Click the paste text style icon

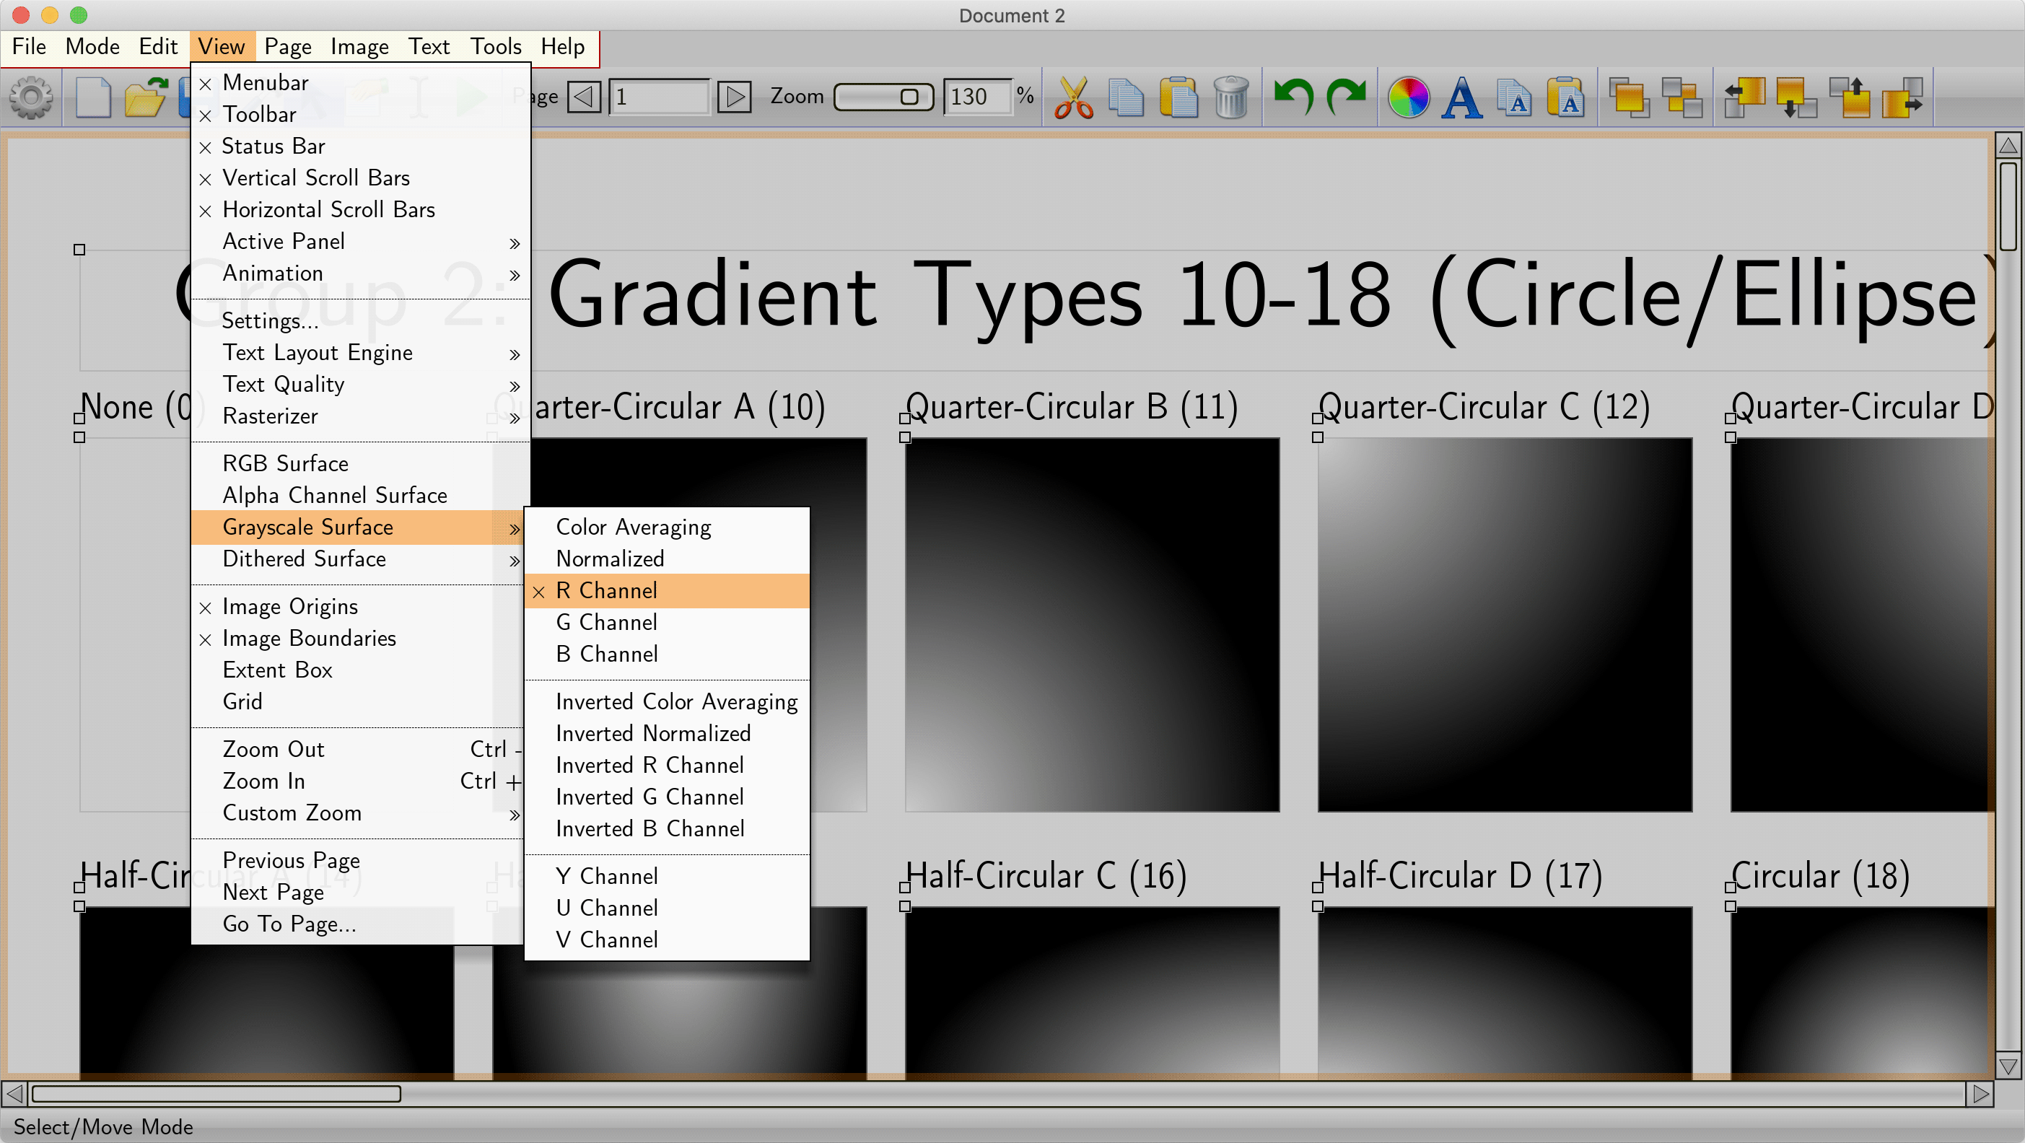[1566, 97]
